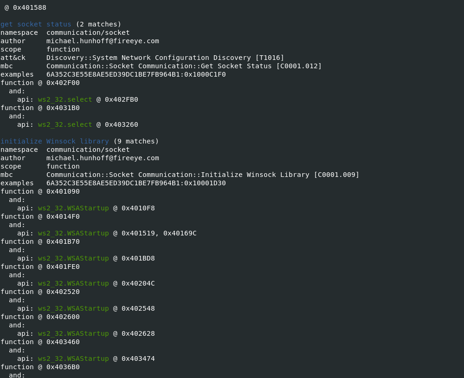Click ATT&CK value 'System Network Configuration Discovery [T1016]'
Image resolution: width=464 pixels, height=378 pixels.
[188, 58]
